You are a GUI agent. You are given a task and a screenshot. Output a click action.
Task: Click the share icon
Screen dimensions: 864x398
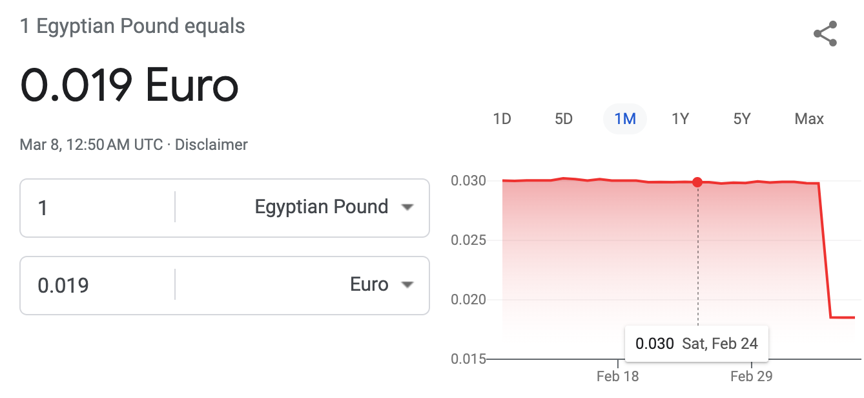pyautogui.click(x=825, y=34)
